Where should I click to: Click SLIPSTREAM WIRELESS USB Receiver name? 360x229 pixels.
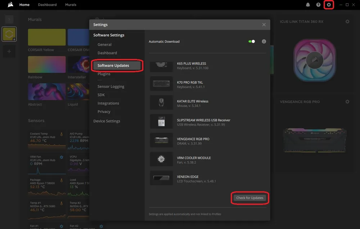coord(203,120)
